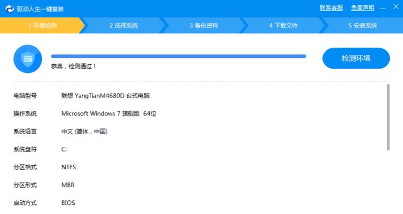Click the blue shield detection icon
Image resolution: width=403 pixels, height=214 pixels.
point(28,59)
